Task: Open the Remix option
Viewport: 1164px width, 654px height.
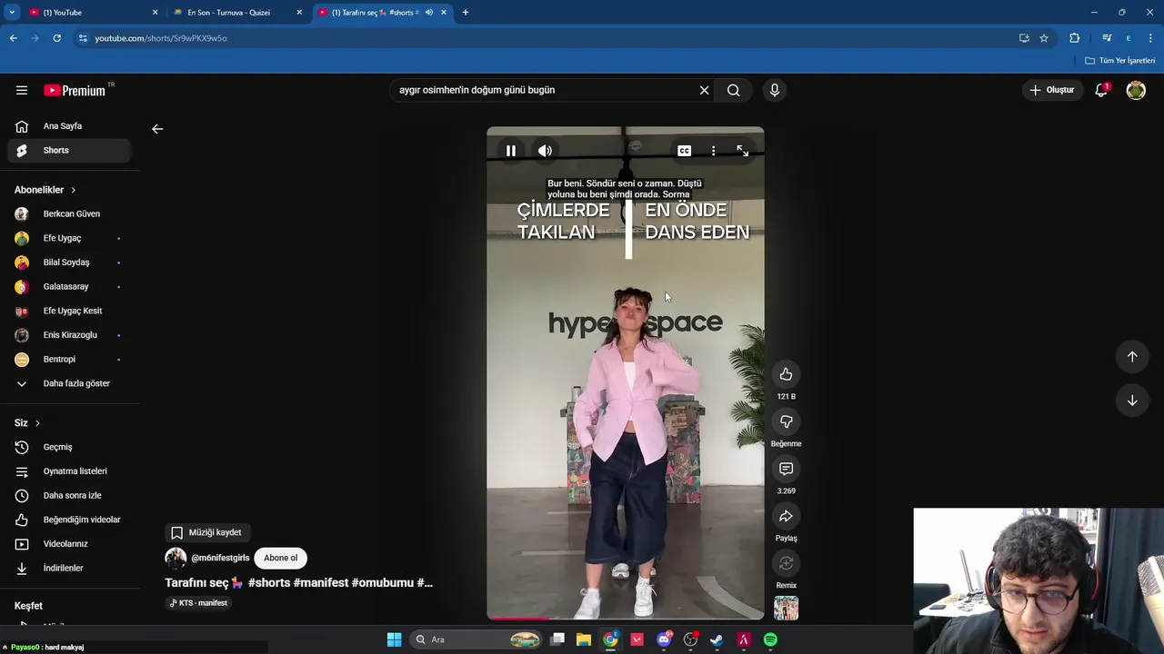Action: click(x=786, y=563)
